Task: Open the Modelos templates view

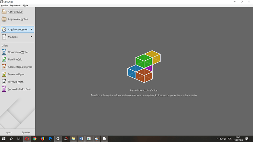Action: click(13, 37)
